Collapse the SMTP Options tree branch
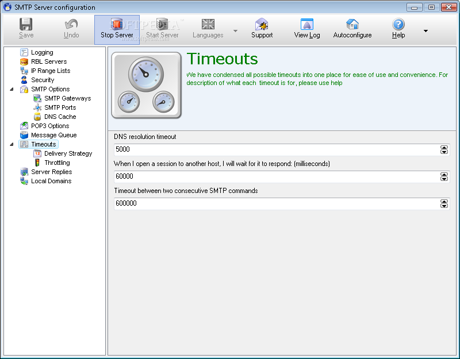460x359 pixels. (11, 89)
